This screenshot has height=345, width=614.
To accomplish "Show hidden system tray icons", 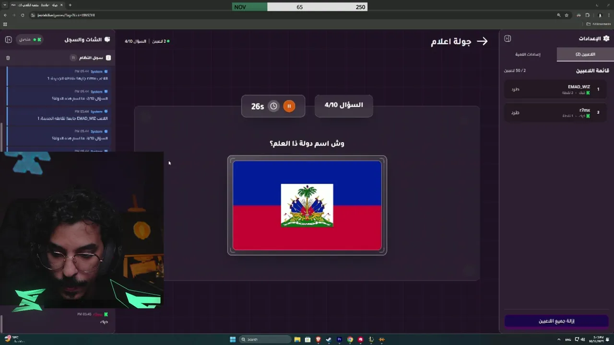I will (x=558, y=339).
